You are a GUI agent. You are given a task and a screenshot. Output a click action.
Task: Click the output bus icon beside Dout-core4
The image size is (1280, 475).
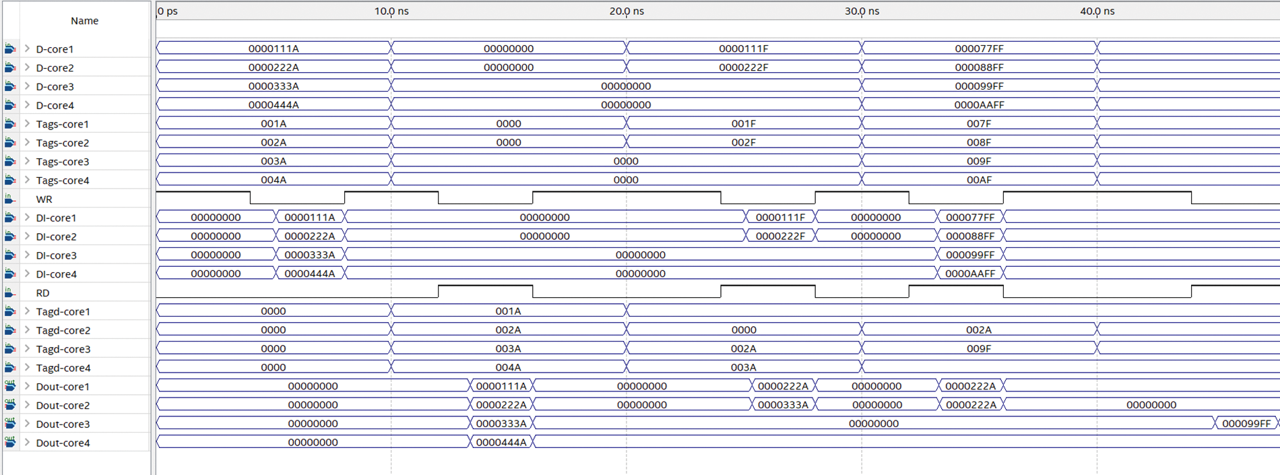coord(10,443)
